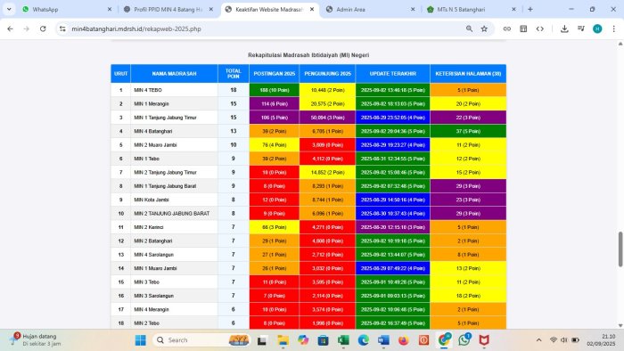The width and height of the screenshot is (624, 351).
Task: Open the Hujan datang weather widget
Action: 36,340
